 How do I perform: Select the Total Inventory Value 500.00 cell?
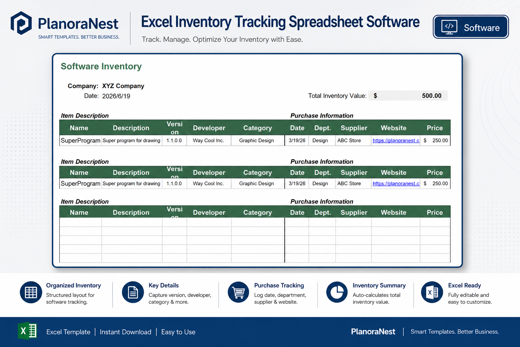pyautogui.click(x=408, y=96)
